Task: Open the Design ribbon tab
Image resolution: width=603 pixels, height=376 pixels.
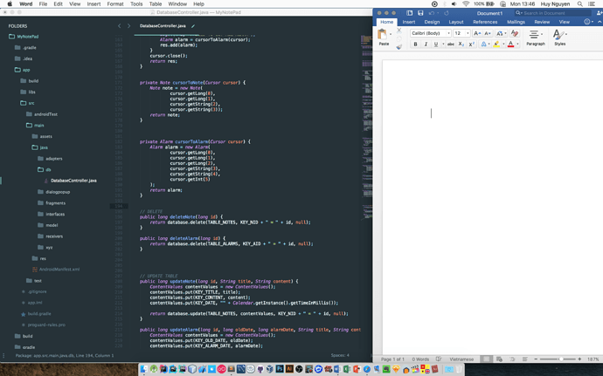Action: pos(432,22)
